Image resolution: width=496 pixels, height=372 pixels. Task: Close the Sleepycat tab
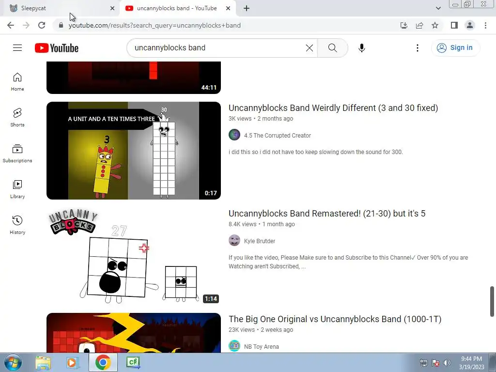112,8
